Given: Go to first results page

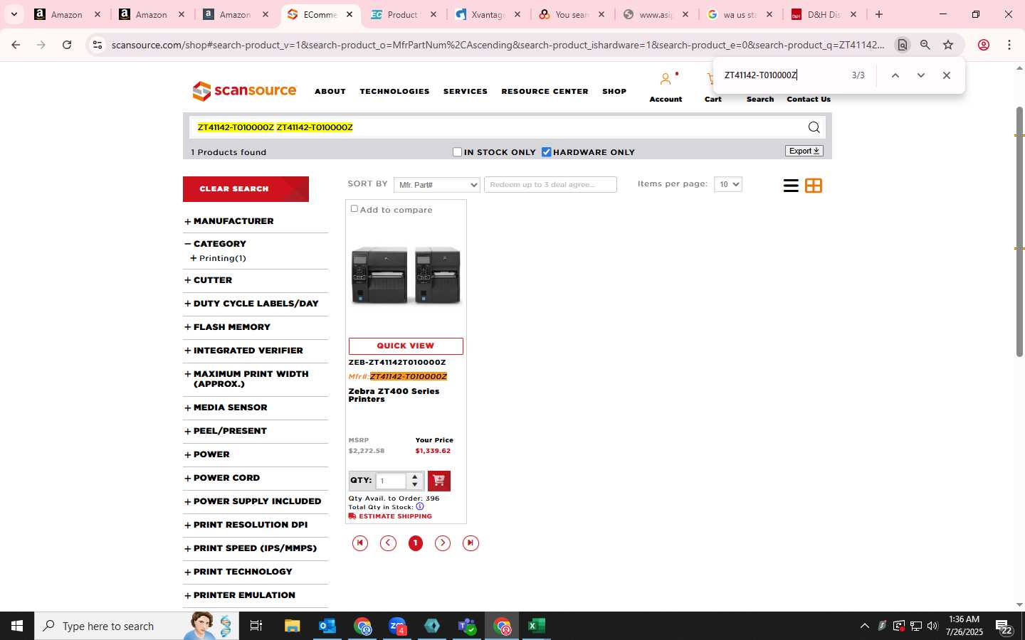Looking at the screenshot, I should (x=360, y=543).
